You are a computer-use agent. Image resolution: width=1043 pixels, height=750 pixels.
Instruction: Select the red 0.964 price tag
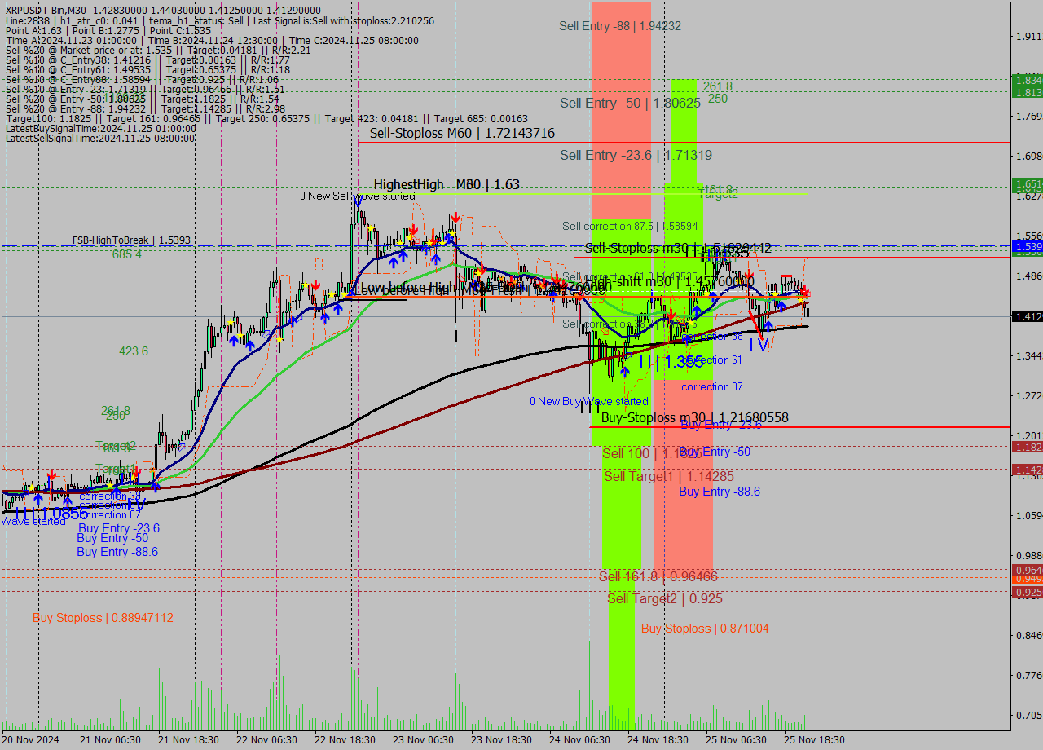pos(1027,570)
